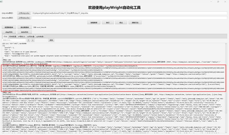Switch to the 用例配置 tab
Image resolution: width=229 pixels, height=135 pixels.
pos(12,36)
